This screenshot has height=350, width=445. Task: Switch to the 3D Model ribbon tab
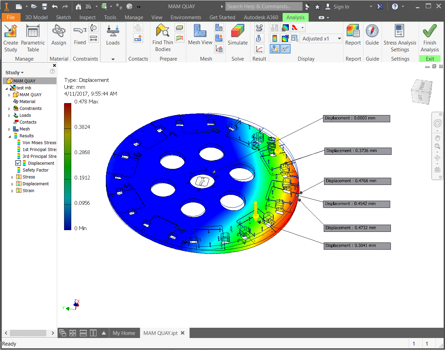click(36, 17)
